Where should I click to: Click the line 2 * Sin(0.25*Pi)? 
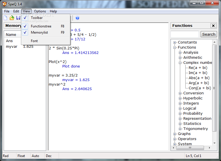click(64, 48)
